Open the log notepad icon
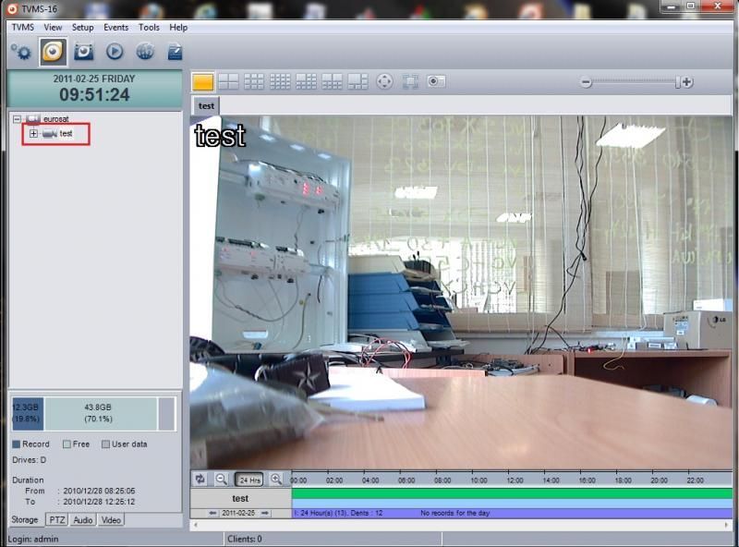The height and width of the screenshot is (547, 739). click(175, 52)
